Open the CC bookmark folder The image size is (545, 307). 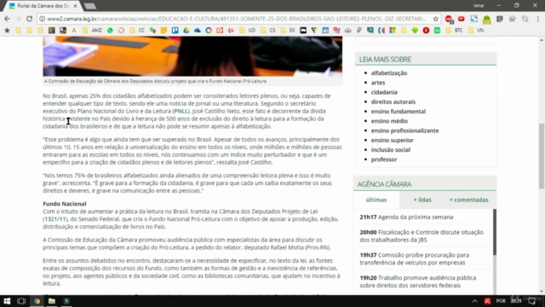click(x=138, y=31)
